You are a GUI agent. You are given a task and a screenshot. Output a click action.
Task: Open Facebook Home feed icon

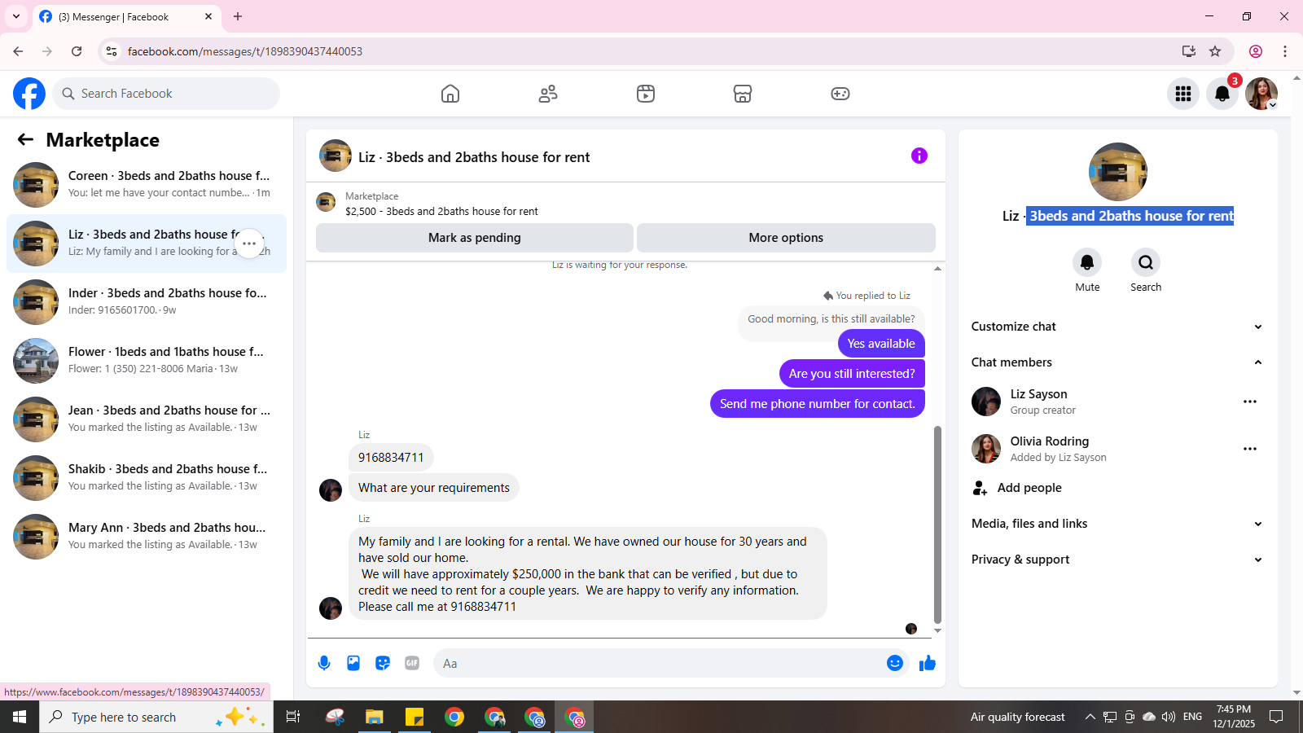click(x=450, y=94)
